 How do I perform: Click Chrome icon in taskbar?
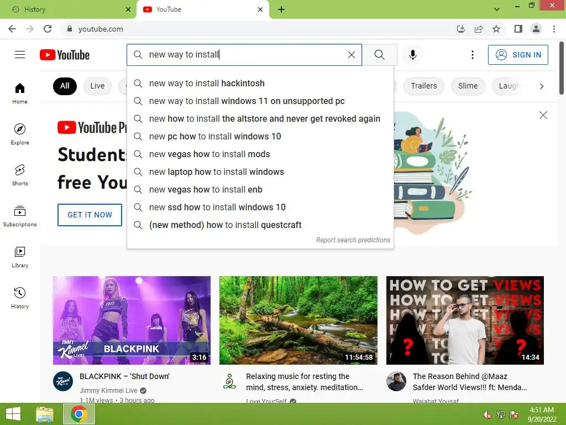(78, 414)
